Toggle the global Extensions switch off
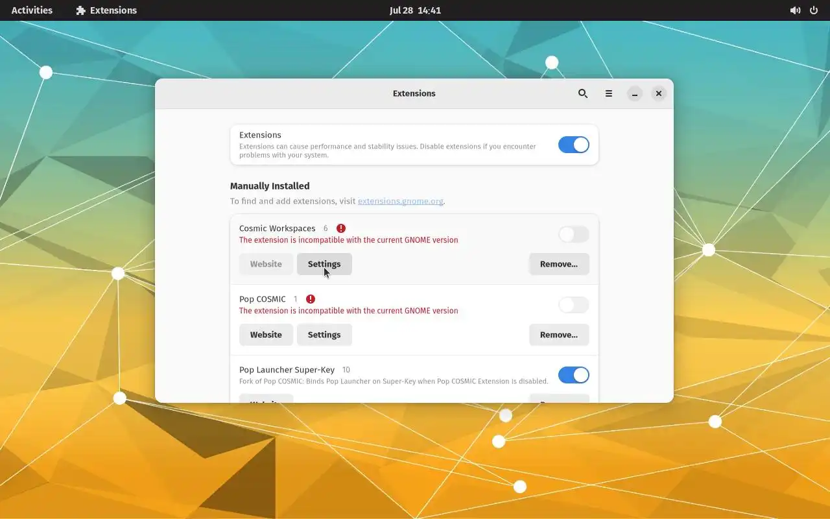Screen dimensions: 830x519 574,145
